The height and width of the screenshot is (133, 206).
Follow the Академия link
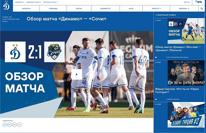(19, 2)
